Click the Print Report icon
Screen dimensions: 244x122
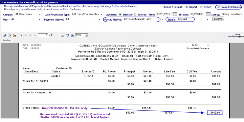pyautogui.click(x=9, y=35)
